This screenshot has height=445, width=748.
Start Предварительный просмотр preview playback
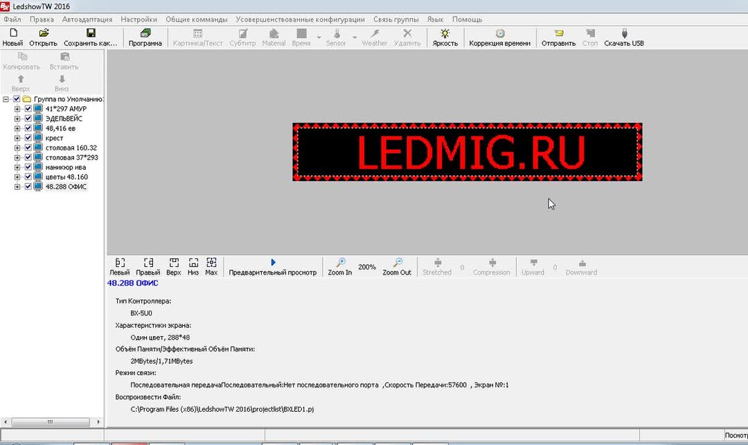(x=273, y=263)
